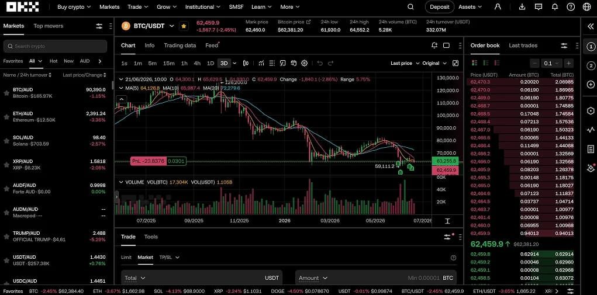
Task: Open Last price dropdown on chart
Action: [x=405, y=63]
